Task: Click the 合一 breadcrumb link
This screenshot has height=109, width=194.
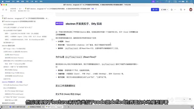Action: [20, 9]
